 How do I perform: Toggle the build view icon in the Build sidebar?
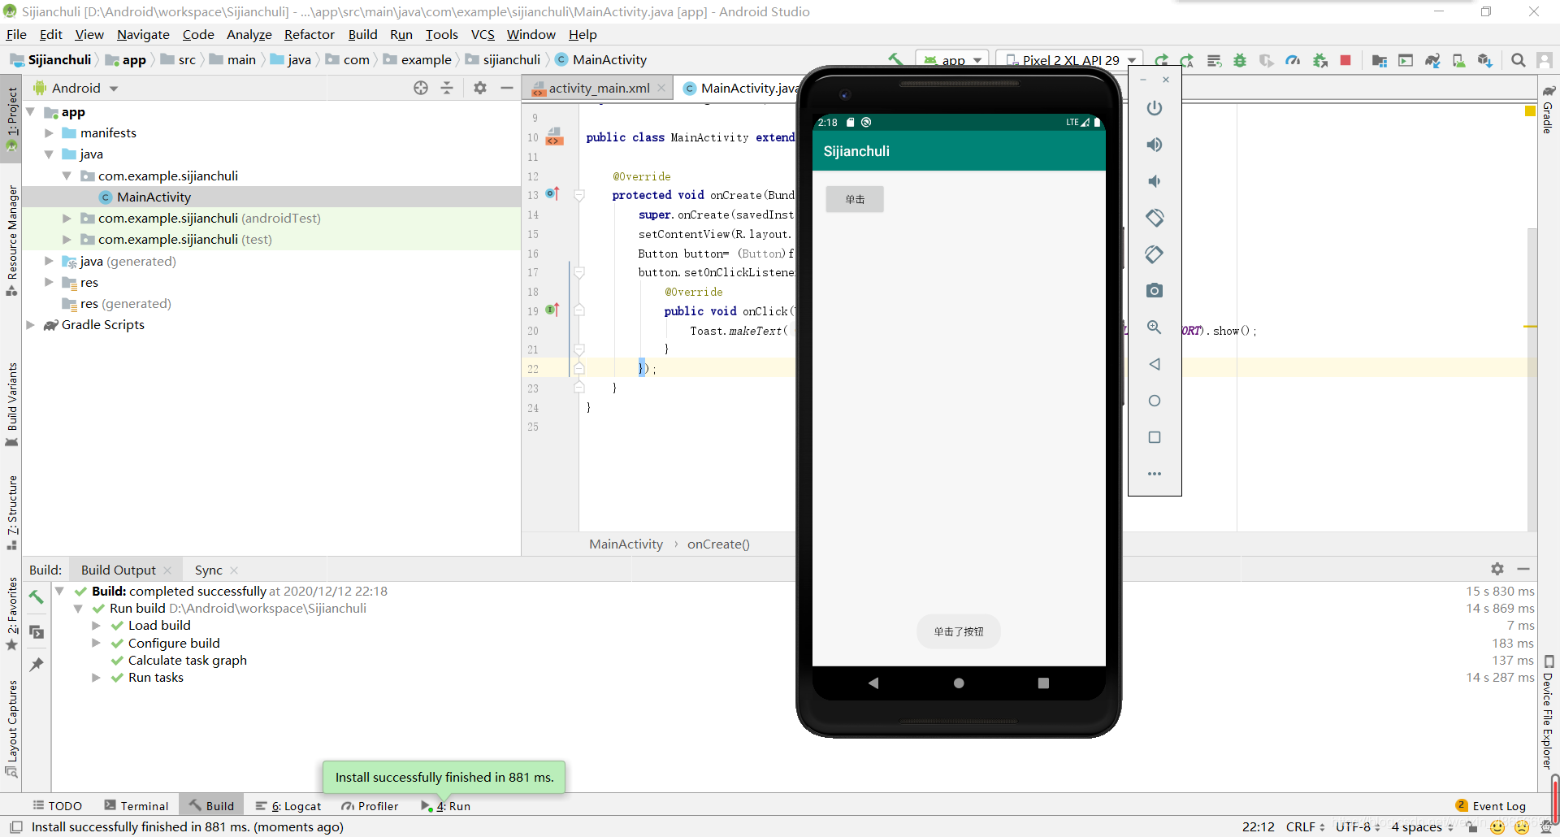click(x=37, y=631)
